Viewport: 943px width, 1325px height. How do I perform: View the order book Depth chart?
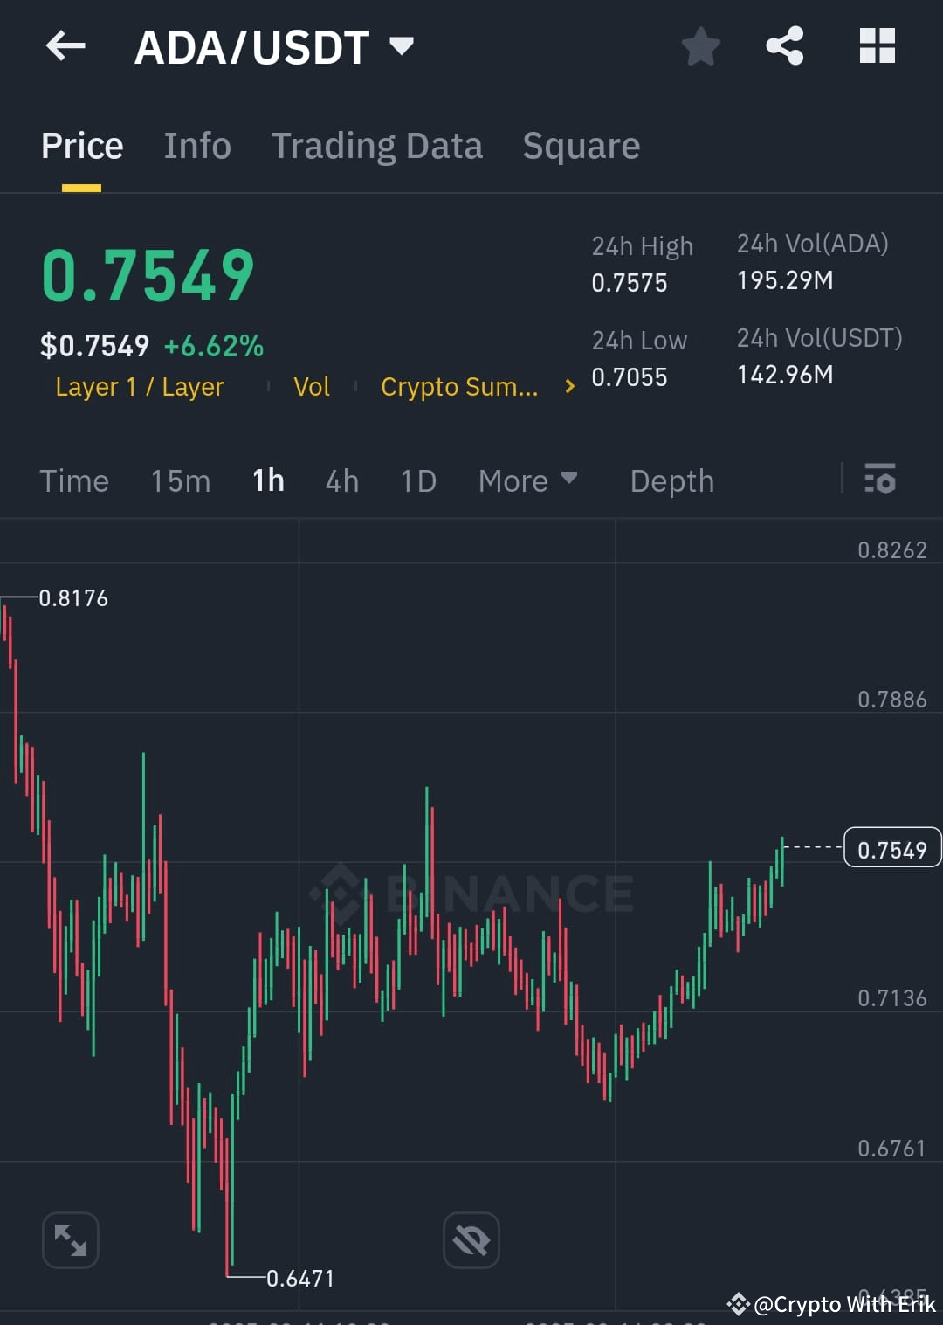click(671, 480)
